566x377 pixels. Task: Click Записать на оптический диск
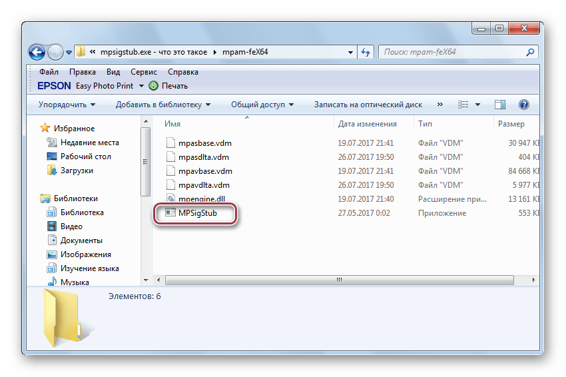[368, 105]
